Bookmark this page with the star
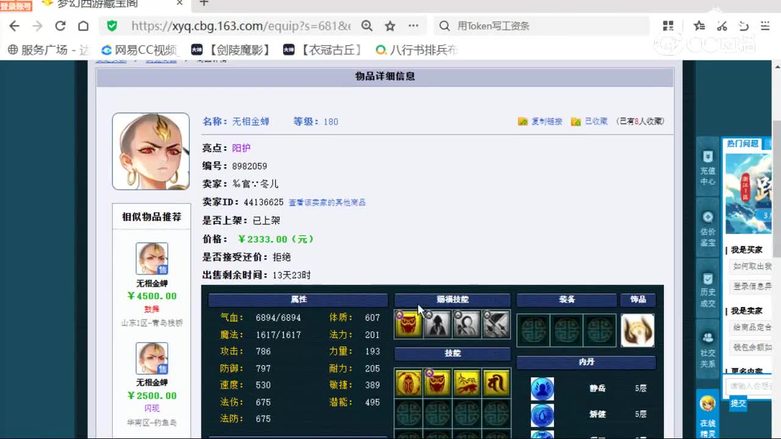This screenshot has height=439, width=781. tap(390, 26)
